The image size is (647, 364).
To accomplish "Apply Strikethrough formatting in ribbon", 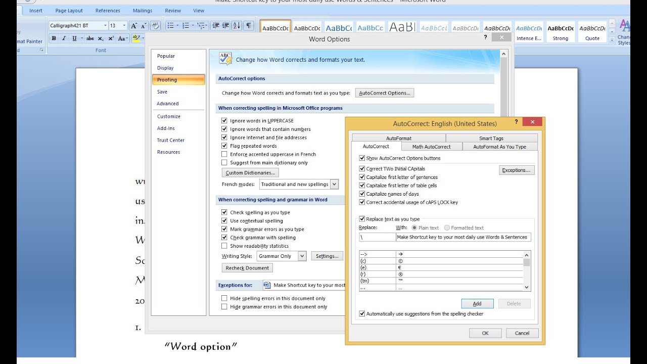I will 90,38.
